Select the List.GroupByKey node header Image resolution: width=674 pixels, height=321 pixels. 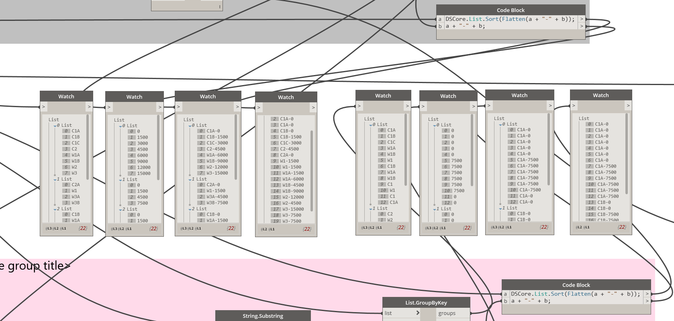coord(426,303)
